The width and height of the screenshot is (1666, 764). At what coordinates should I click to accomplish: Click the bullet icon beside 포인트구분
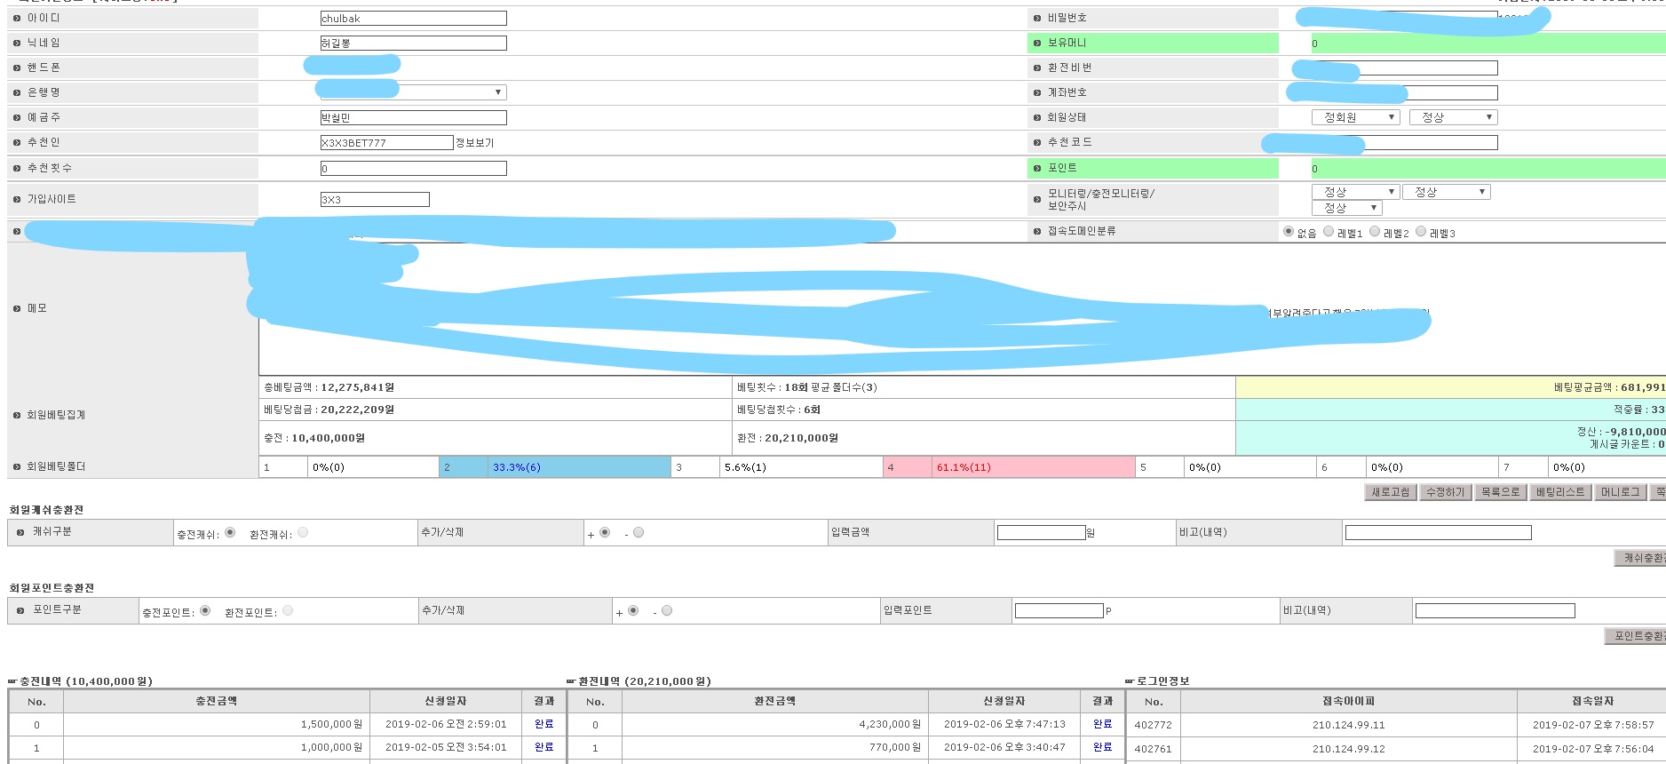pyautogui.click(x=20, y=610)
